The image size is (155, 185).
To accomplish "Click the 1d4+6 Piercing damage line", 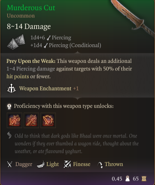I will click(51, 38).
